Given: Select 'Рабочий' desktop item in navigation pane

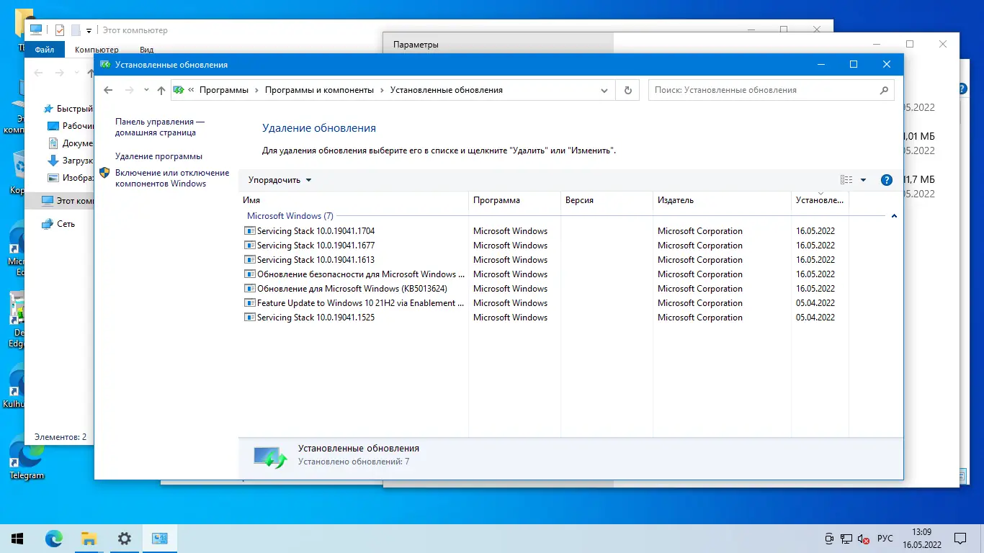Looking at the screenshot, I should [x=71, y=126].
